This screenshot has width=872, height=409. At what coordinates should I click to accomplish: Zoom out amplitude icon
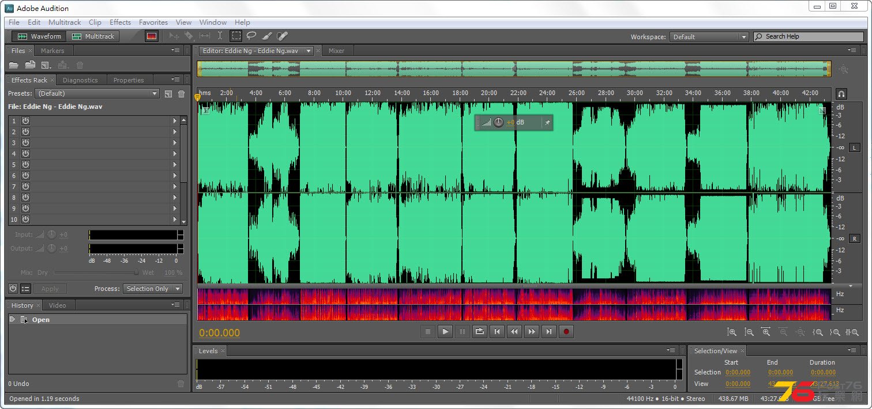[x=749, y=332]
